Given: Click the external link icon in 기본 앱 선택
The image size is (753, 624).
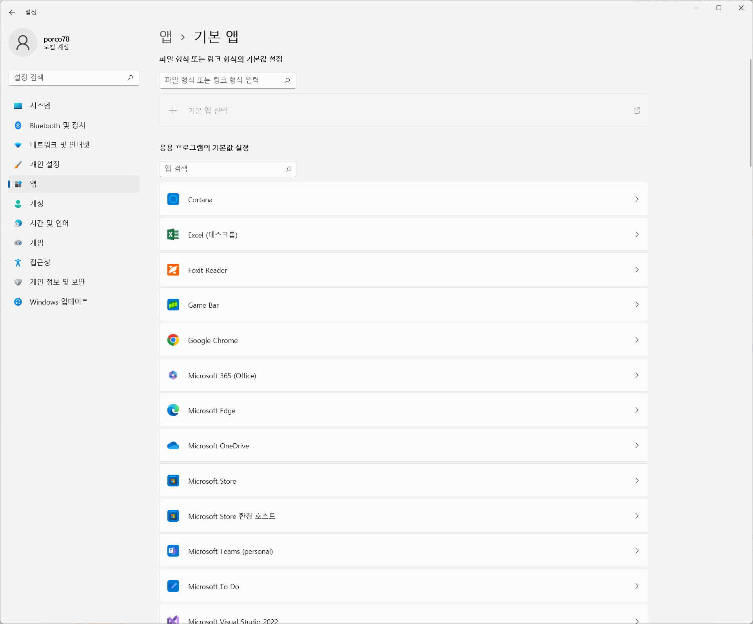Looking at the screenshot, I should [637, 111].
